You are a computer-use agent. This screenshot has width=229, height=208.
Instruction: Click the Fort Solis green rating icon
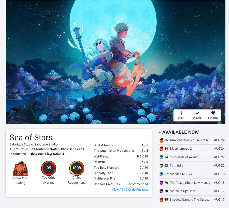coord(161,165)
